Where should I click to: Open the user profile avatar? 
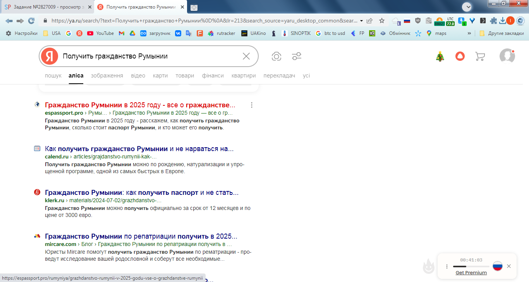point(507,56)
